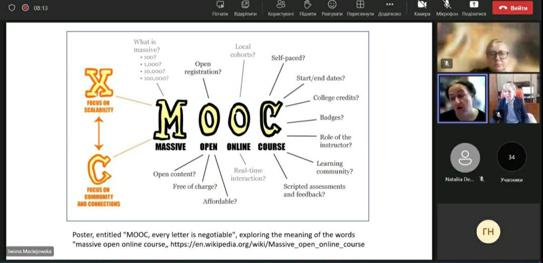543x263 pixels.
Task: Click muted mic icon on top video
Action: pyautogui.click(x=447, y=64)
